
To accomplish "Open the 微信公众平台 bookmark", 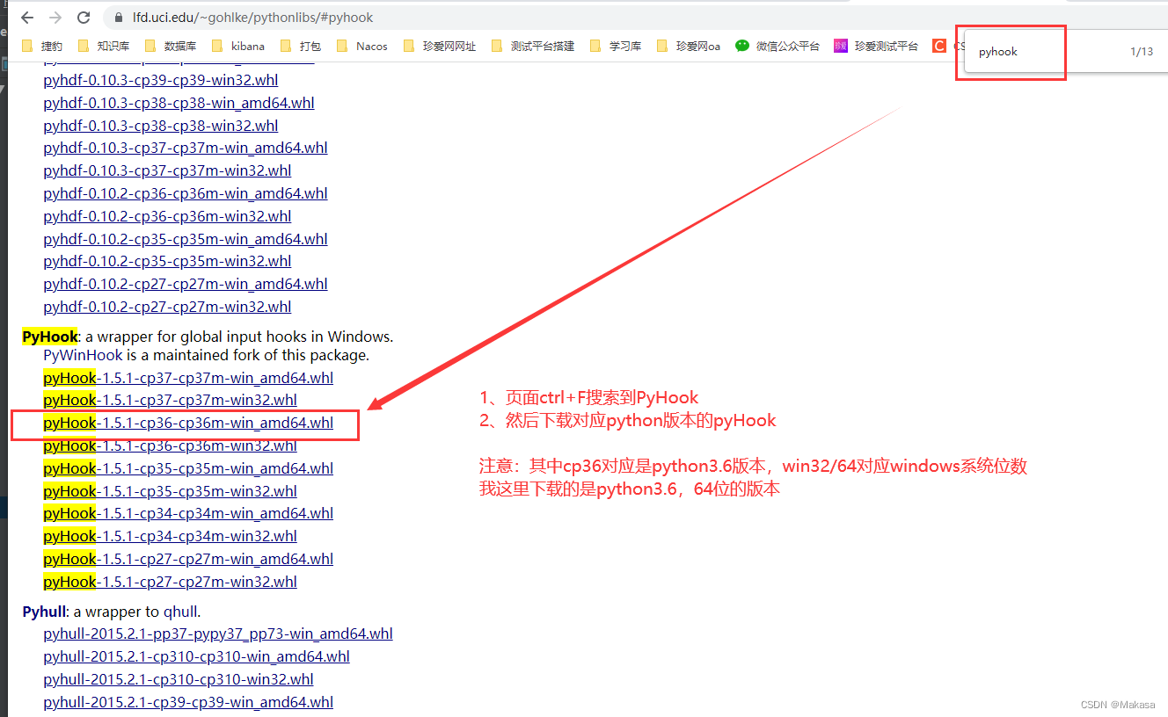I will click(x=777, y=46).
